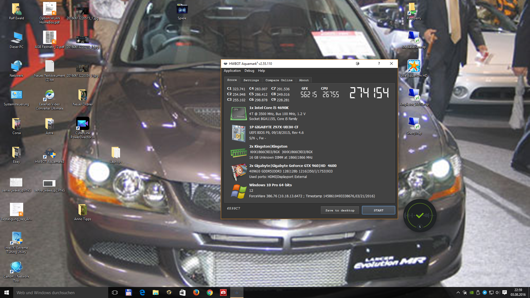
Task: Select Amplexor_W610.rdp shortcut
Action: coord(414,97)
